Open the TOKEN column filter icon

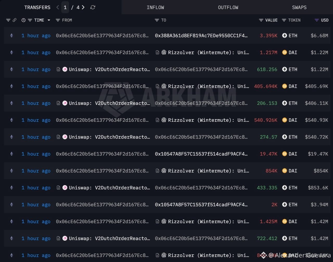pos(284,20)
